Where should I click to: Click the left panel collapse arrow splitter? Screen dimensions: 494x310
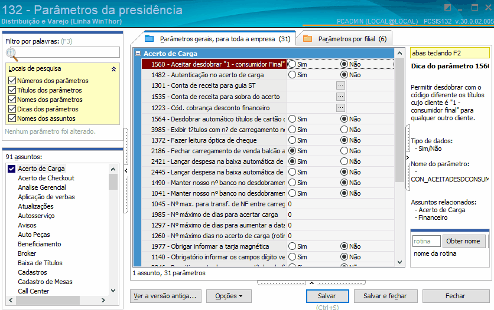(126, 170)
